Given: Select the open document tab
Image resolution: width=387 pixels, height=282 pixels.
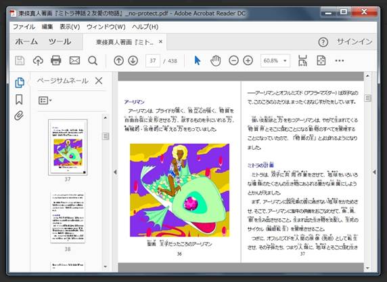Looking at the screenshot, I should pos(124,42).
